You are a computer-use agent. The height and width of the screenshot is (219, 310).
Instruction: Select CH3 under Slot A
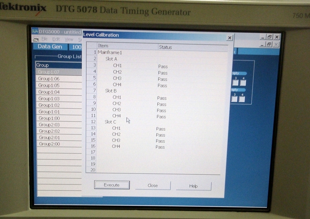[x=117, y=78]
